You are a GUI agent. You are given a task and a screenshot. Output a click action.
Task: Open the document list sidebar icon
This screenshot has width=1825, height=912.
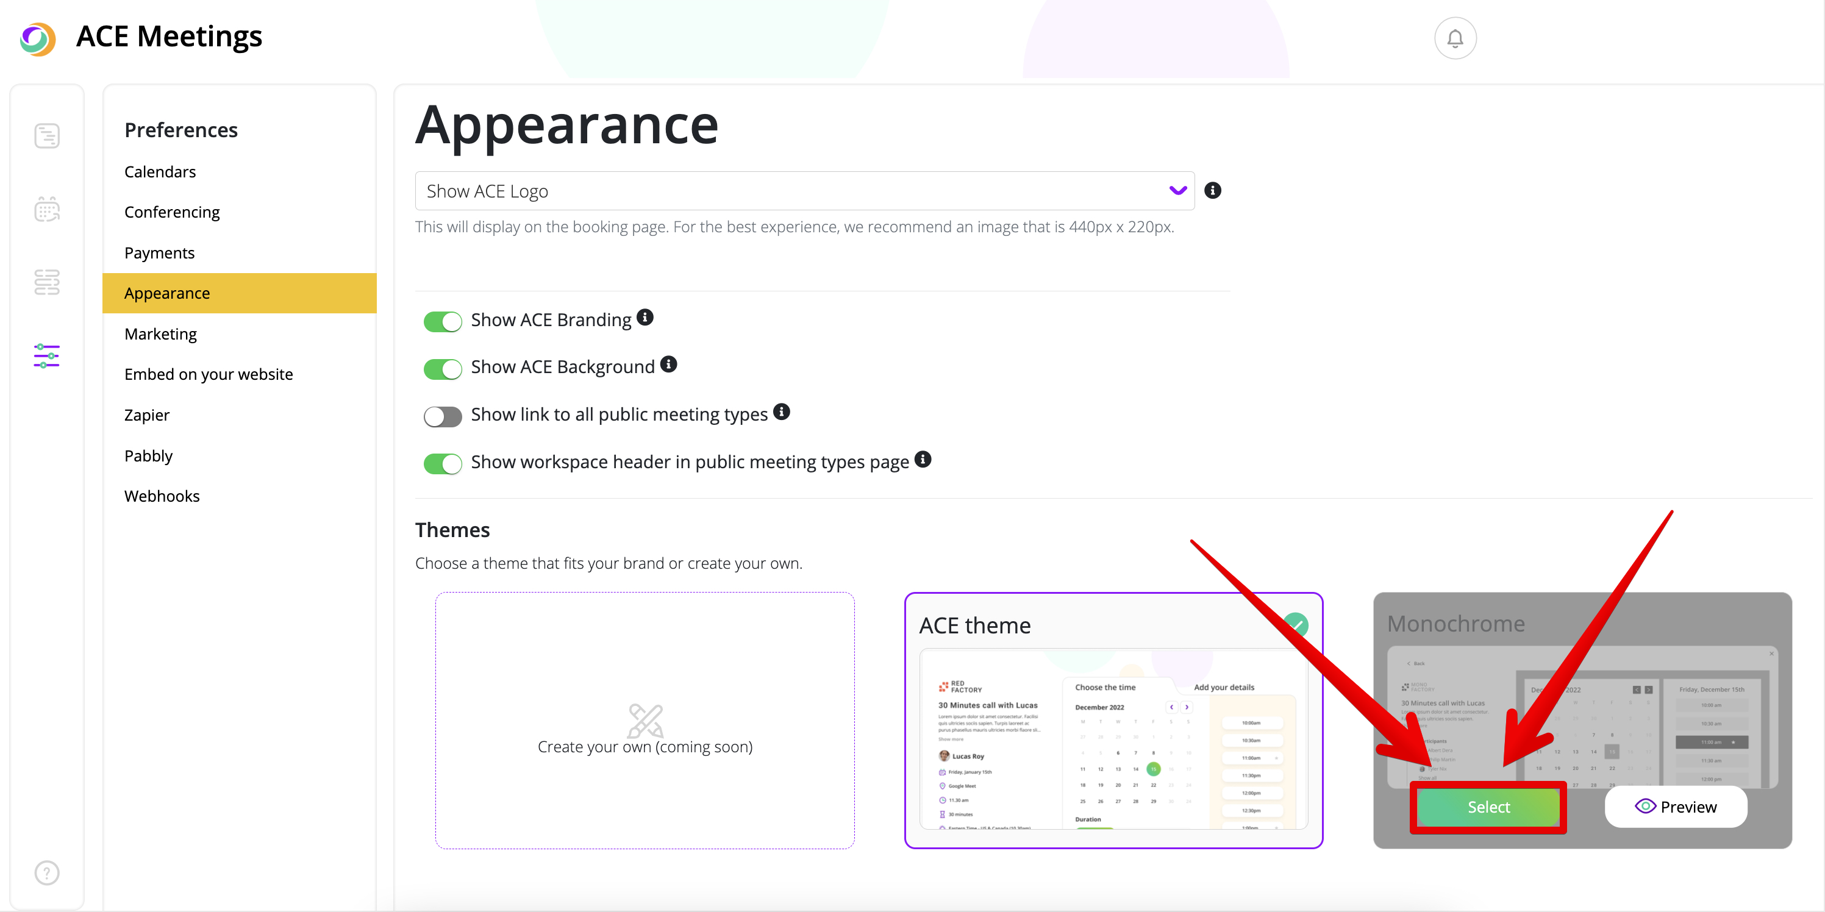47,136
